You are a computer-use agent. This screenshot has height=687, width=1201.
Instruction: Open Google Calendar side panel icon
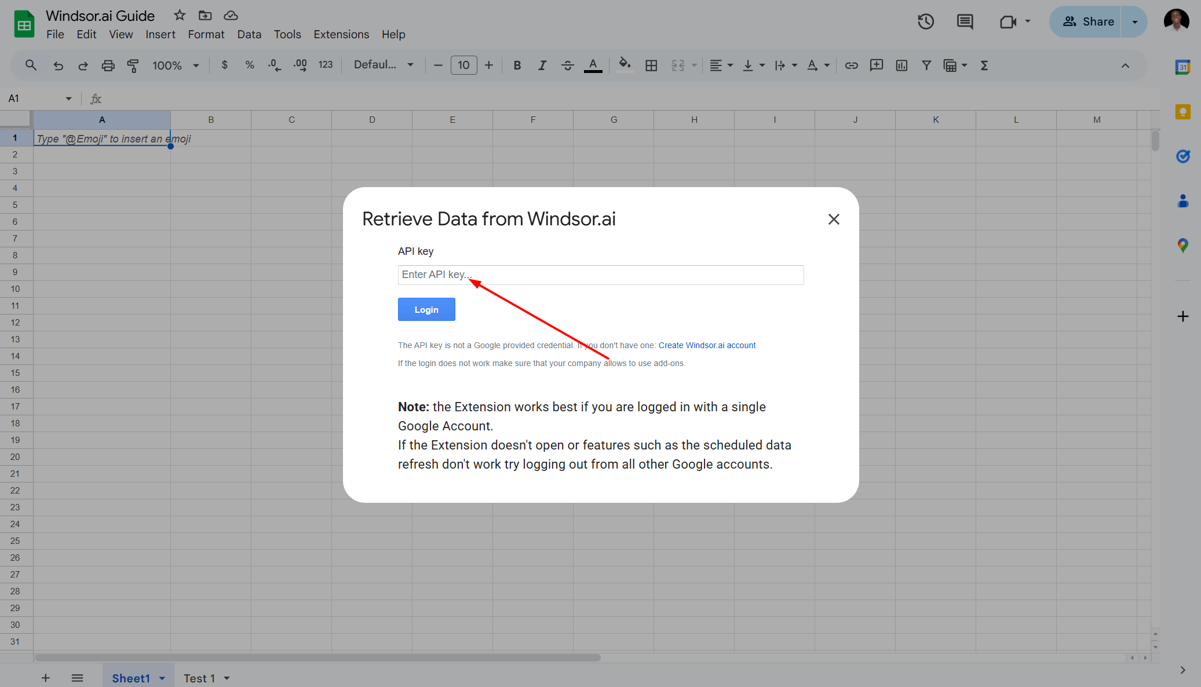[x=1182, y=67]
